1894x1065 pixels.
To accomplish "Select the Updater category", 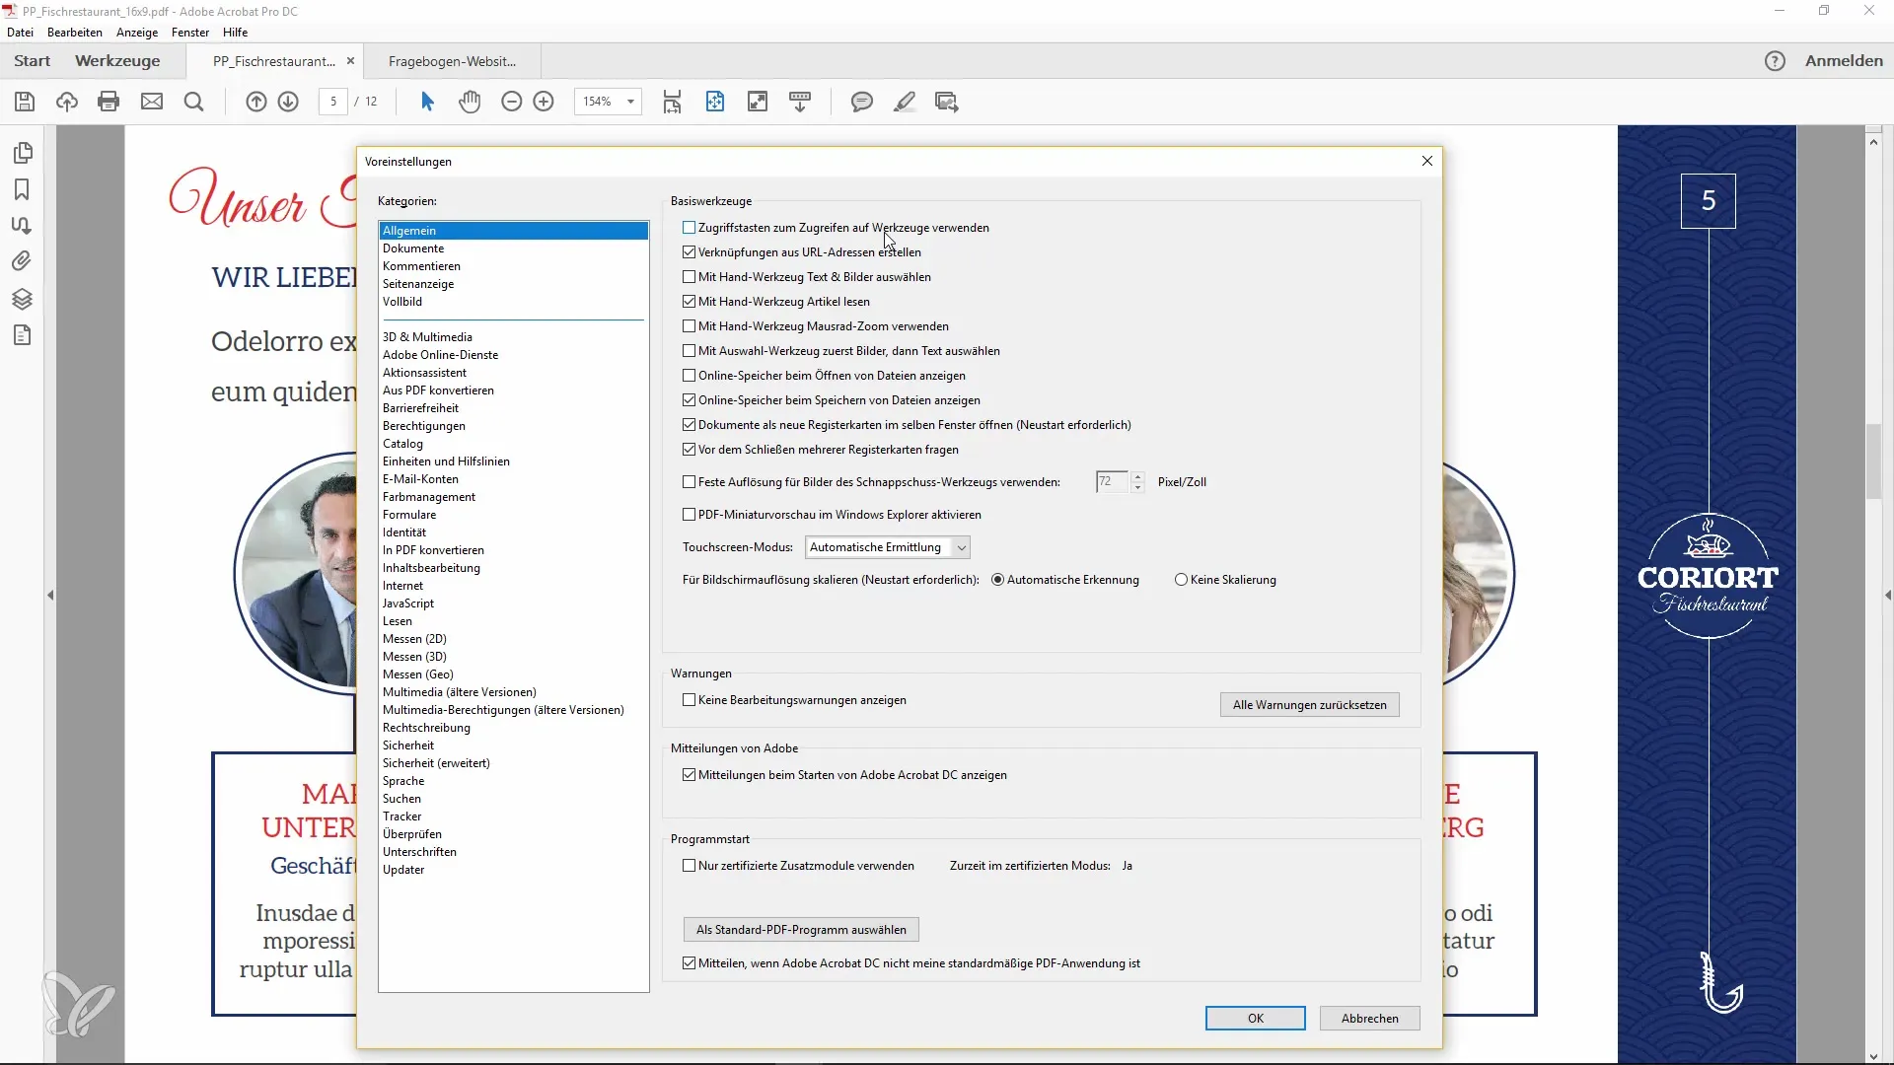I will (513, 870).
